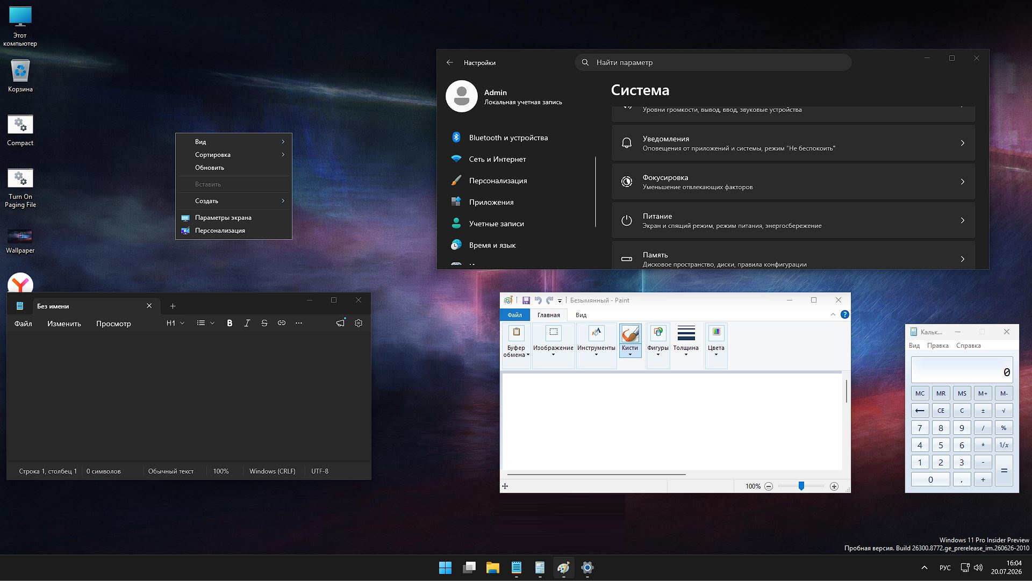Expand Вид submenu in context menu
The height and width of the screenshot is (581, 1032).
(234, 142)
